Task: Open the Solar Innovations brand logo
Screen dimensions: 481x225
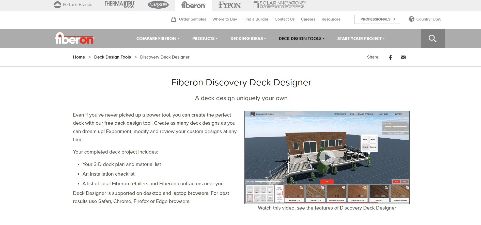Action: [280, 5]
